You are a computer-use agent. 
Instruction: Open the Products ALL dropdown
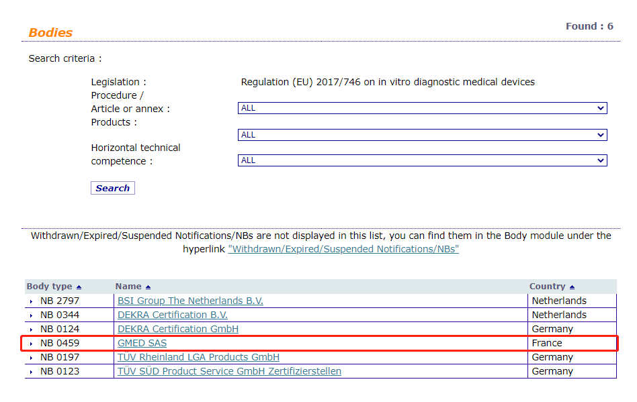tap(423, 135)
